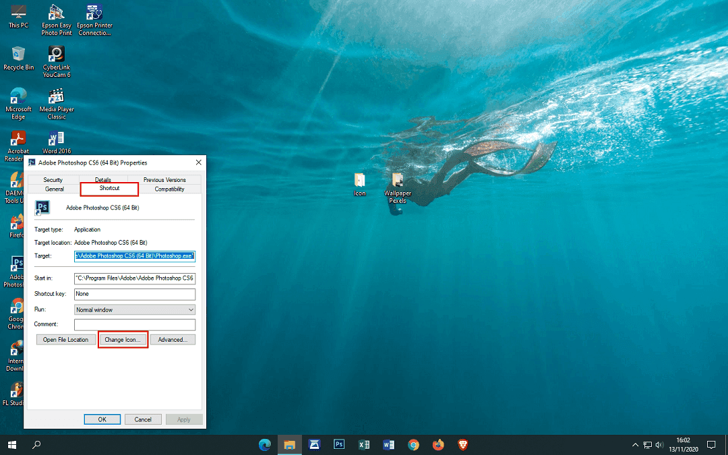Confirm with the OK button
This screenshot has width=728, height=455.
point(102,419)
